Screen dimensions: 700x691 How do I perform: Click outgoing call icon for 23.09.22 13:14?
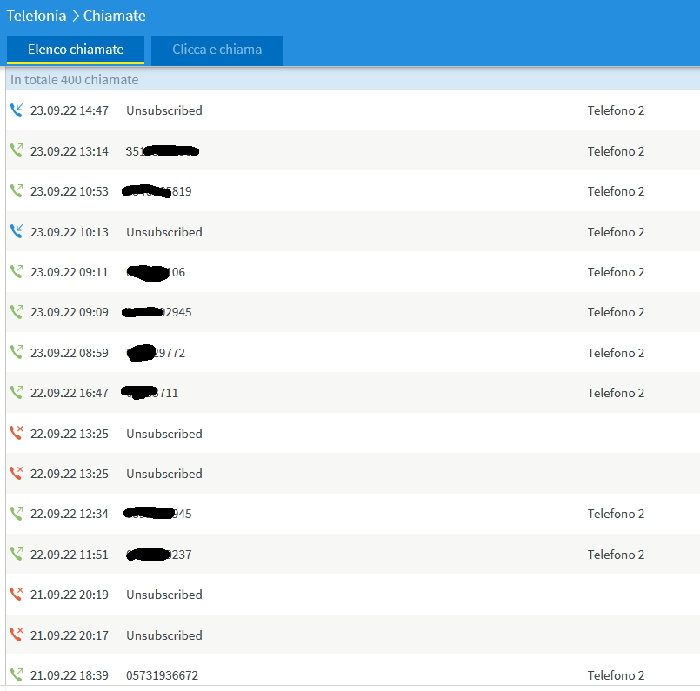[x=17, y=150]
